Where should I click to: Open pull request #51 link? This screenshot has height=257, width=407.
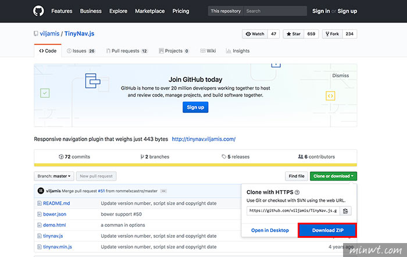click(101, 191)
